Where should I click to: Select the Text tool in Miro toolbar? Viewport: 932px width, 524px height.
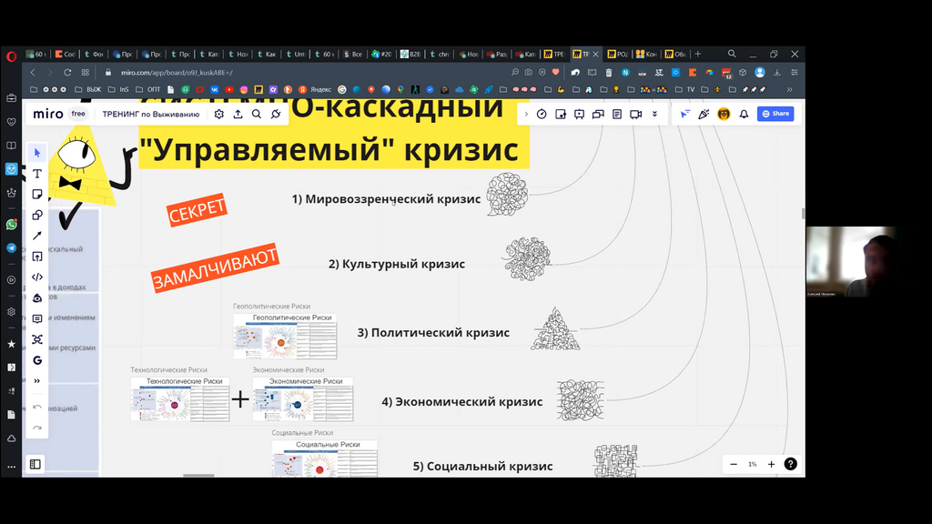pyautogui.click(x=36, y=174)
